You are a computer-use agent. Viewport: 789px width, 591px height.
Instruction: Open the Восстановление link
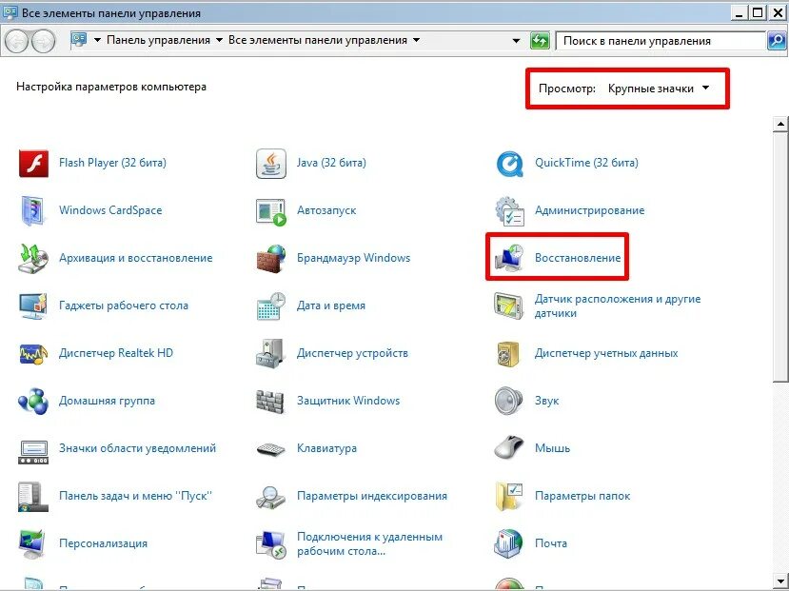pyautogui.click(x=578, y=258)
